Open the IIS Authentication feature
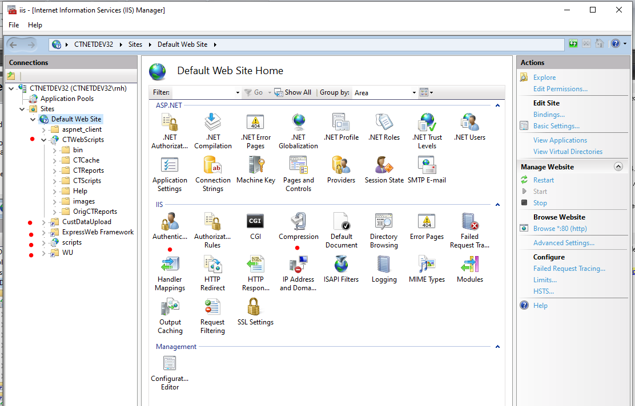The image size is (635, 406). [170, 226]
